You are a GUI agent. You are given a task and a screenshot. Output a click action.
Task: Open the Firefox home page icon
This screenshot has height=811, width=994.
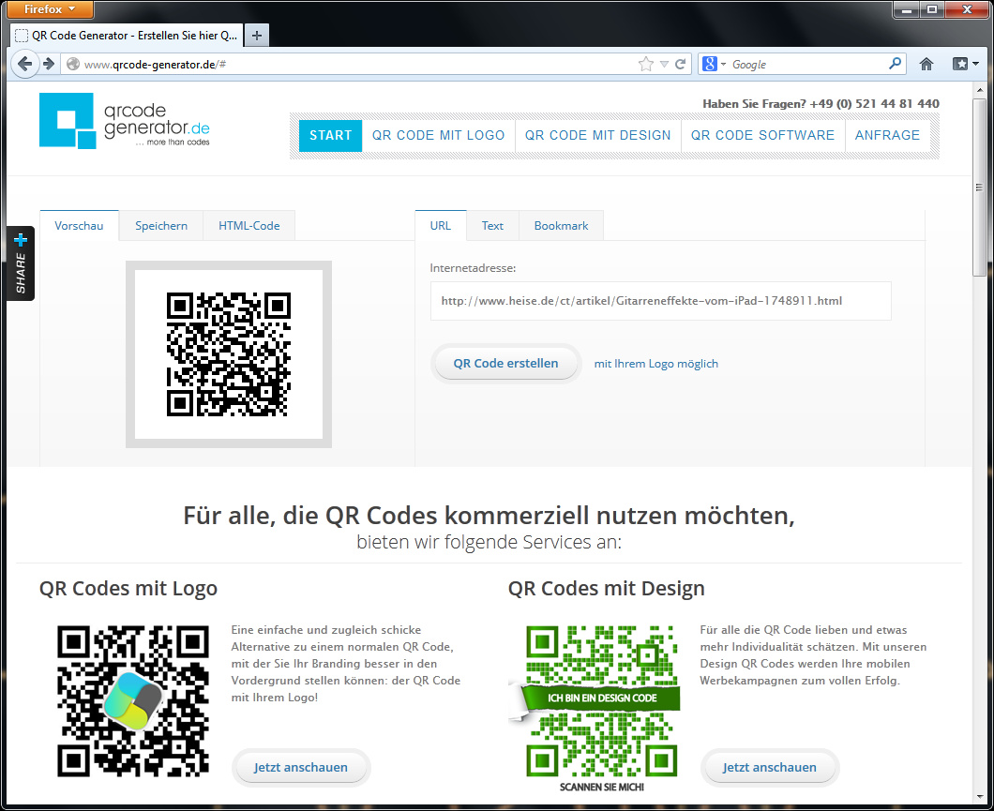click(x=926, y=64)
